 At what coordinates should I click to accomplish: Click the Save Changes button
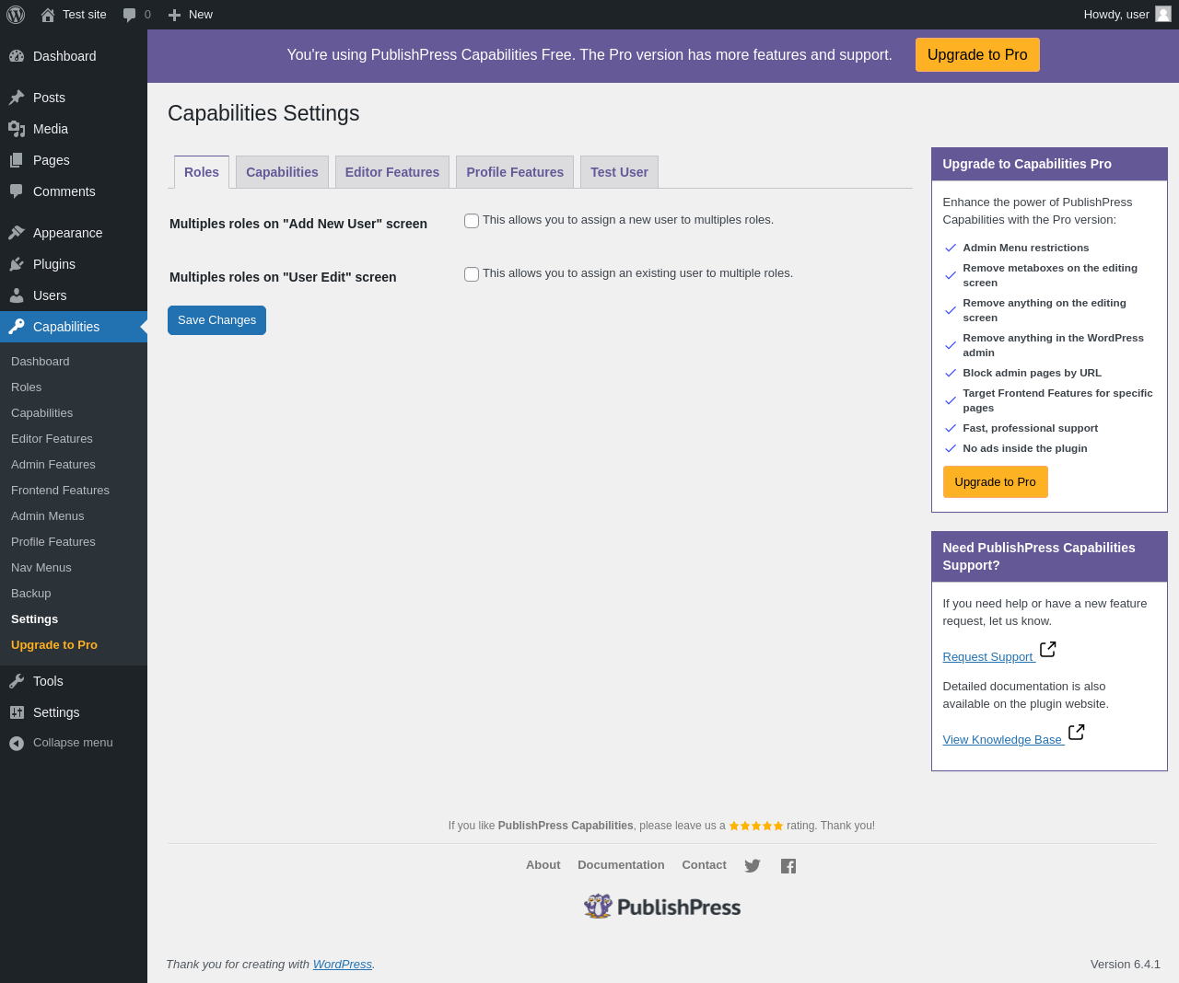[216, 320]
